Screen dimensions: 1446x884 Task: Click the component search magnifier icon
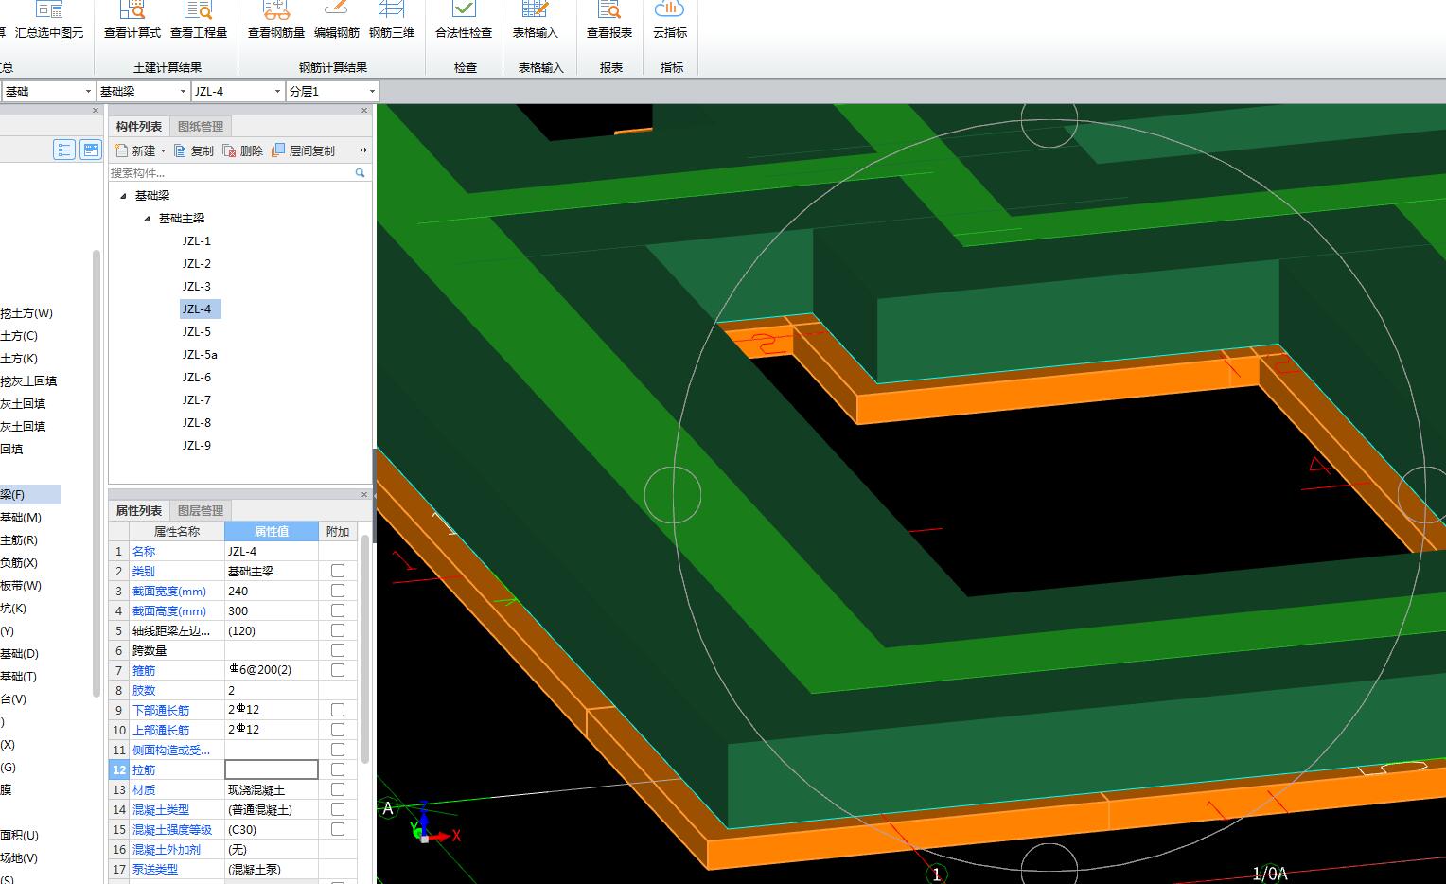pyautogui.click(x=360, y=172)
